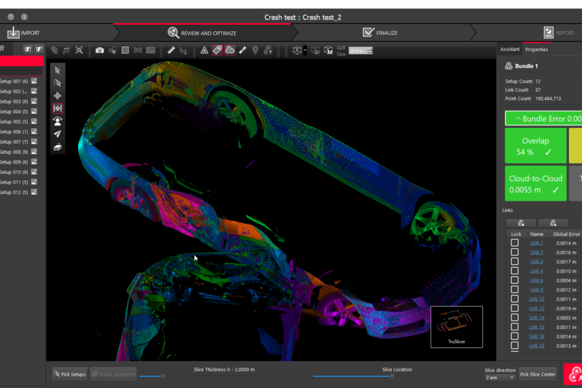Open Link 16 in the links table
Screen dimensions: 582x388
[536, 336]
